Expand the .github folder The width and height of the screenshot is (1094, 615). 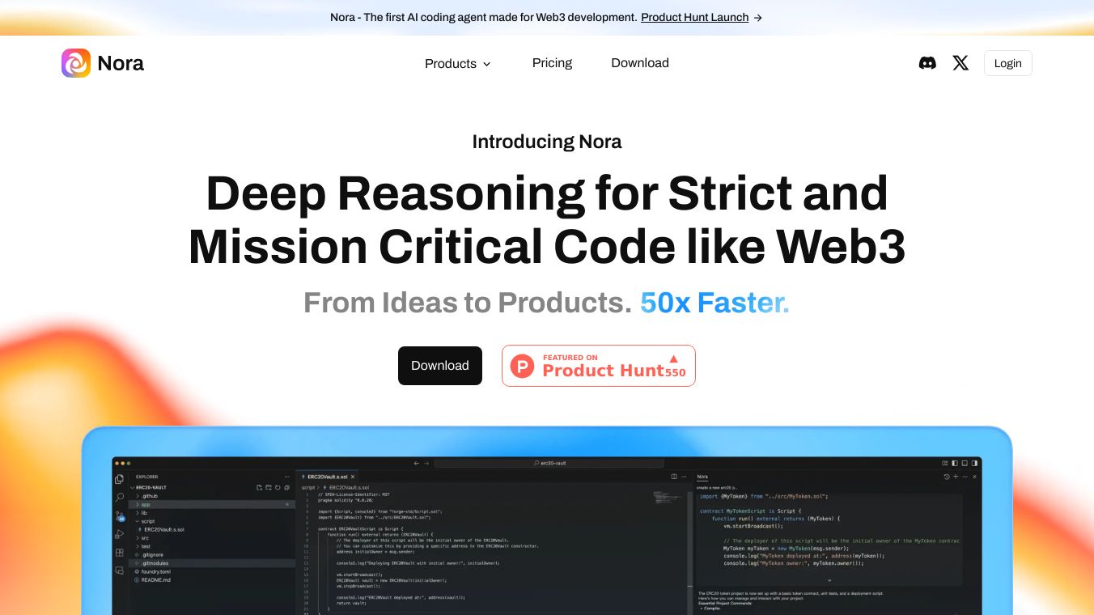point(147,496)
